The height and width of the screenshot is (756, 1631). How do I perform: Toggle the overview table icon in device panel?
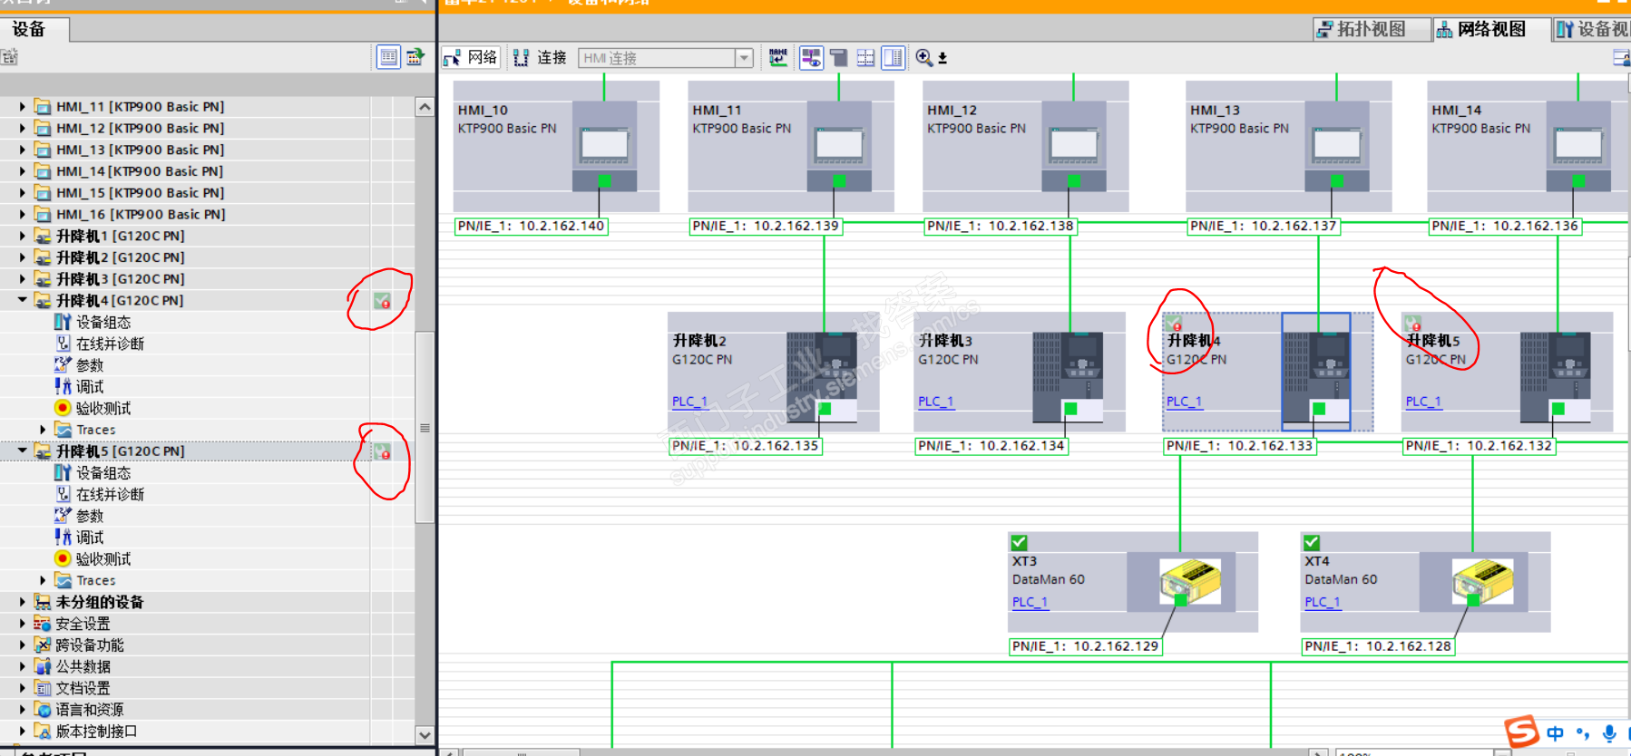[388, 57]
